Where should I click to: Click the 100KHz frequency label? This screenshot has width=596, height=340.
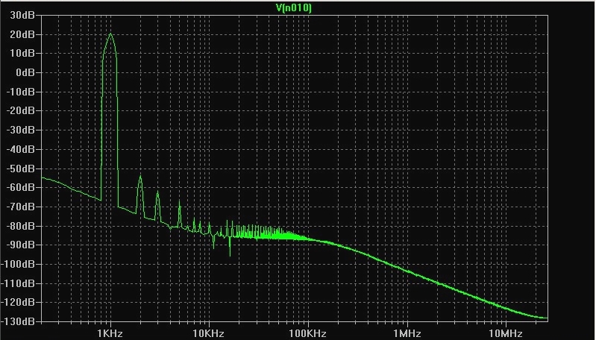point(307,334)
